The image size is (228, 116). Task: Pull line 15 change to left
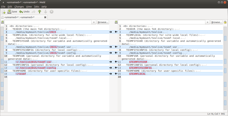click(116, 74)
